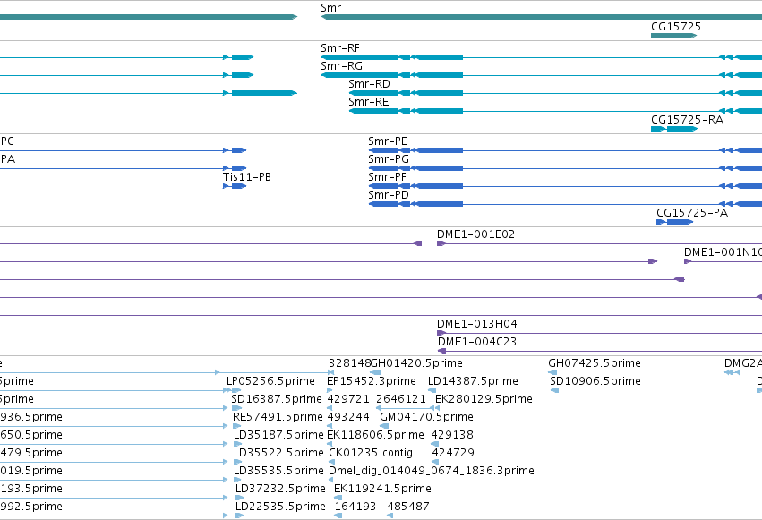Click the CG15725-RA transcript glyph
The image size is (762, 520).
click(674, 129)
